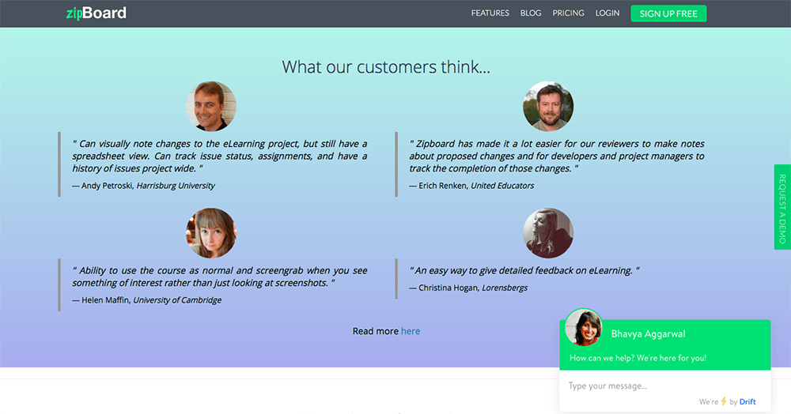Go to the Blog page
This screenshot has height=414, width=791.
(531, 13)
